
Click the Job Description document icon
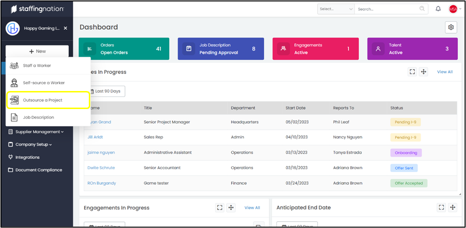pos(14,118)
